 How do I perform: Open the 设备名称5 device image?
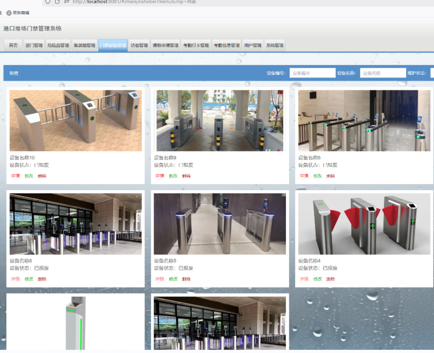220,224
